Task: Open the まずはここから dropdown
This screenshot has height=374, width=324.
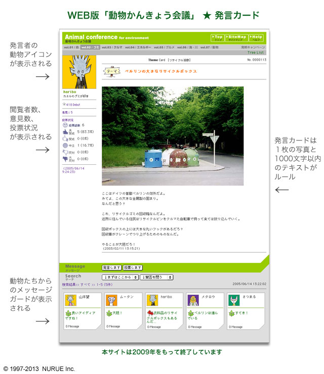Action: pyautogui.click(x=120, y=277)
